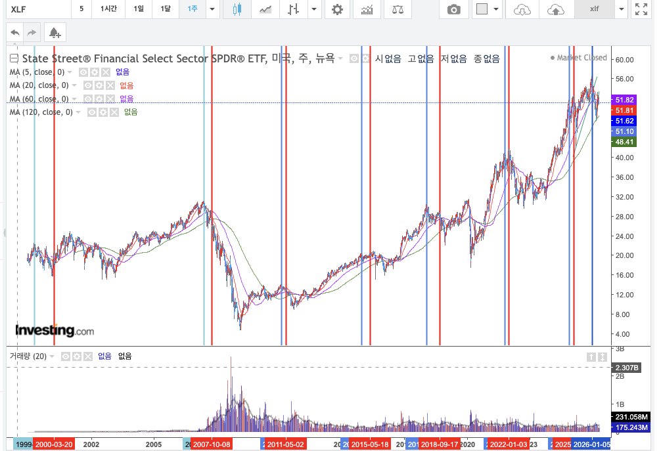The height and width of the screenshot is (451, 661).
Task: Open the title dropdown after 뉴욕
Action: (x=340, y=58)
